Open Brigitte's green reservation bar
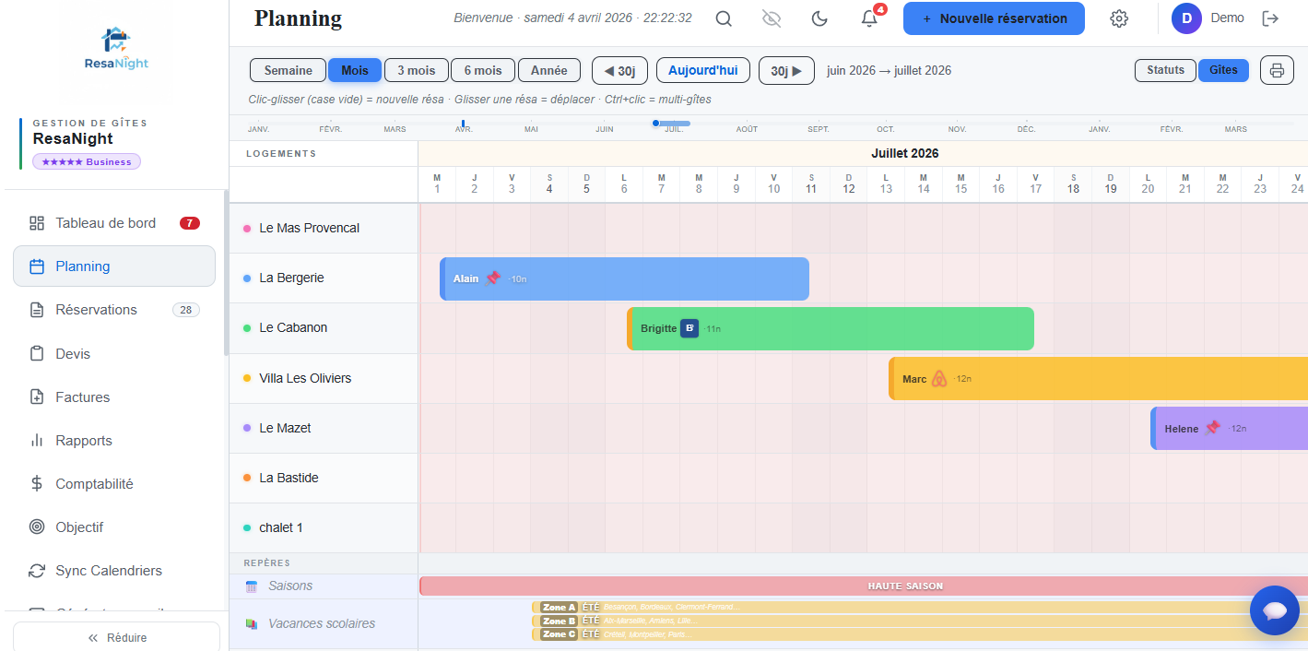1308x651 pixels. tap(831, 328)
